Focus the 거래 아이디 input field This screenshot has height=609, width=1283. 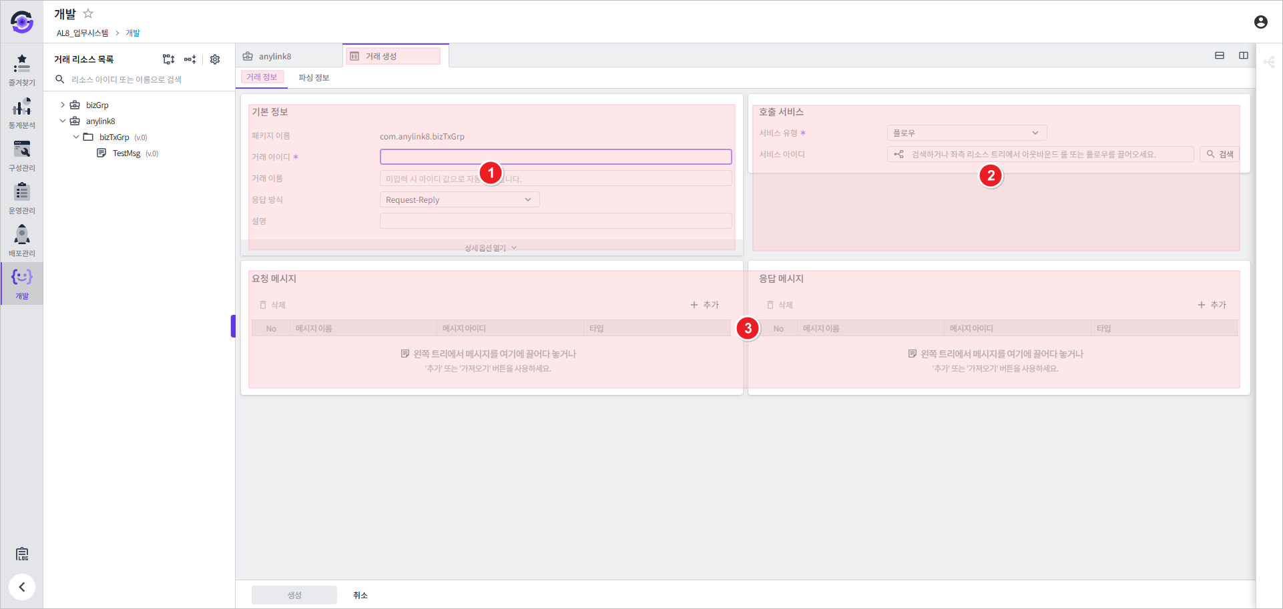pyautogui.click(x=555, y=157)
